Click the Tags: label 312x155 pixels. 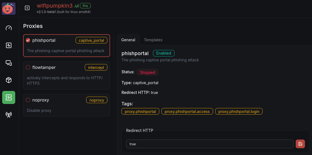[x=127, y=104]
